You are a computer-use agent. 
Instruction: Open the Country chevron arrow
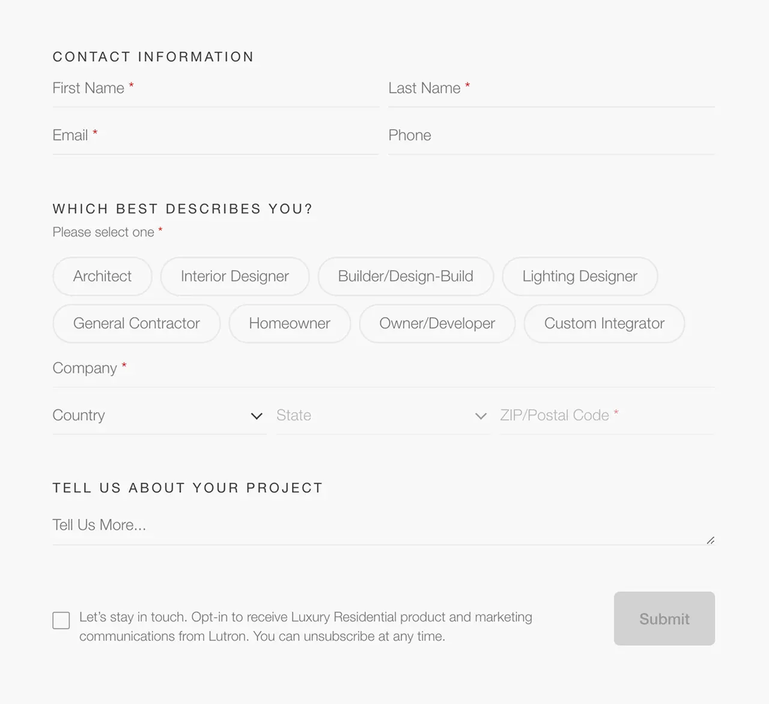[257, 416]
